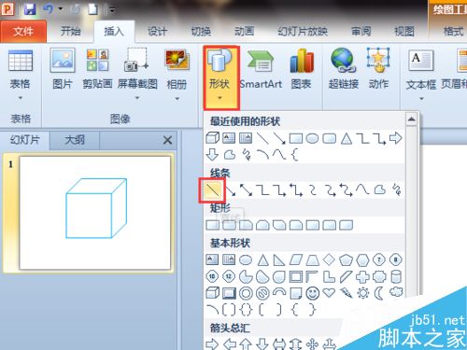Screen dimensions: 467x350
Task: Select the freeform shape under 线条
Action: point(379,189)
